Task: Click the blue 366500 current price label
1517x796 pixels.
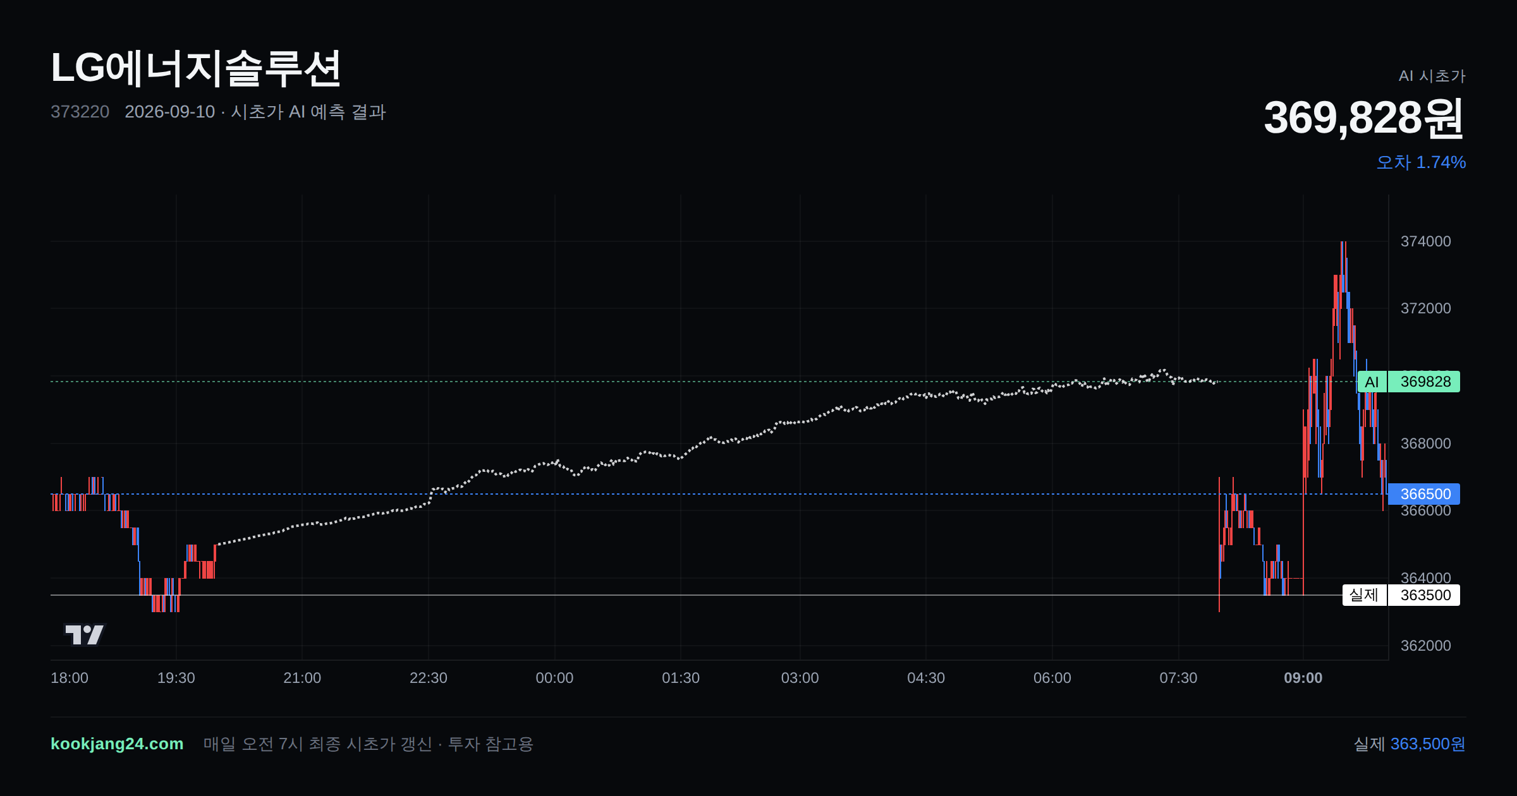Action: (x=1424, y=494)
